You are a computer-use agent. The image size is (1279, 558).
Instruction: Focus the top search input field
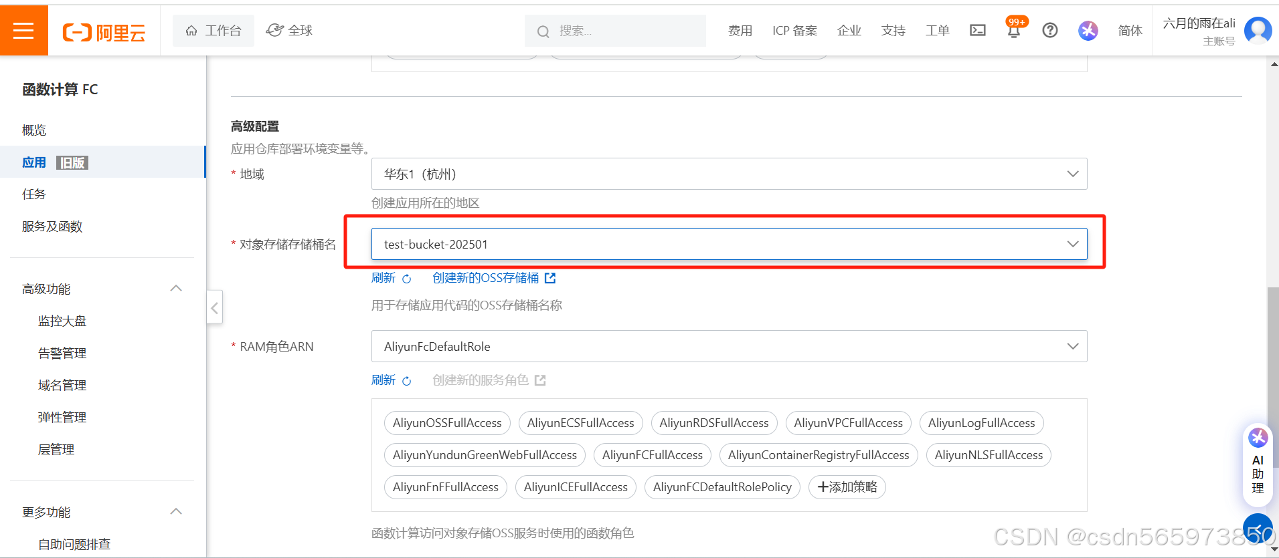[x=615, y=31]
